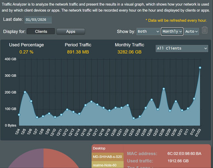Open the Monthly period dropdown
The image size is (213, 168).
pyautogui.click(x=172, y=32)
